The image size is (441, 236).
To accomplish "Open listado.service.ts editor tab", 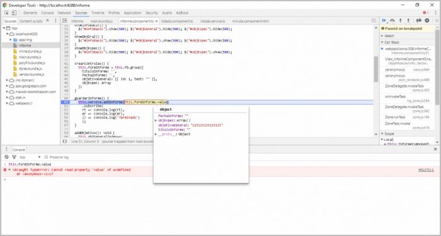I will point(213,21).
